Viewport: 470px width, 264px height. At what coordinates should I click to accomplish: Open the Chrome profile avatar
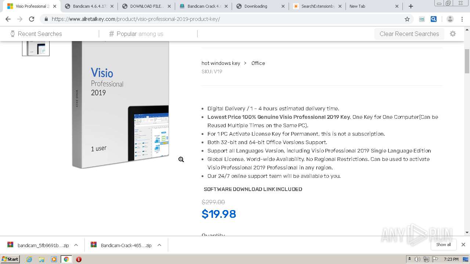(450, 19)
